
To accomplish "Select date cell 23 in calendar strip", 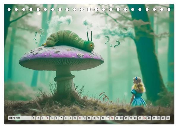I will pyautogui.click(x=135, y=118).
